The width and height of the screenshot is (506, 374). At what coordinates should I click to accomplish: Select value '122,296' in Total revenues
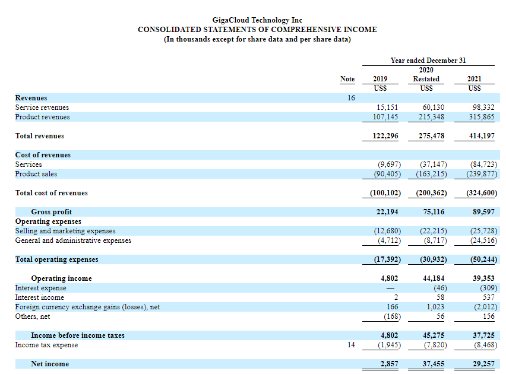click(x=385, y=136)
